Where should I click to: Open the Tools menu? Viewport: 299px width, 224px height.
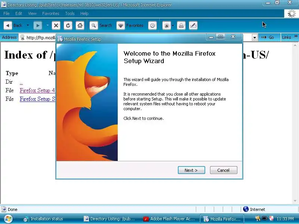pyautogui.click(x=70, y=13)
